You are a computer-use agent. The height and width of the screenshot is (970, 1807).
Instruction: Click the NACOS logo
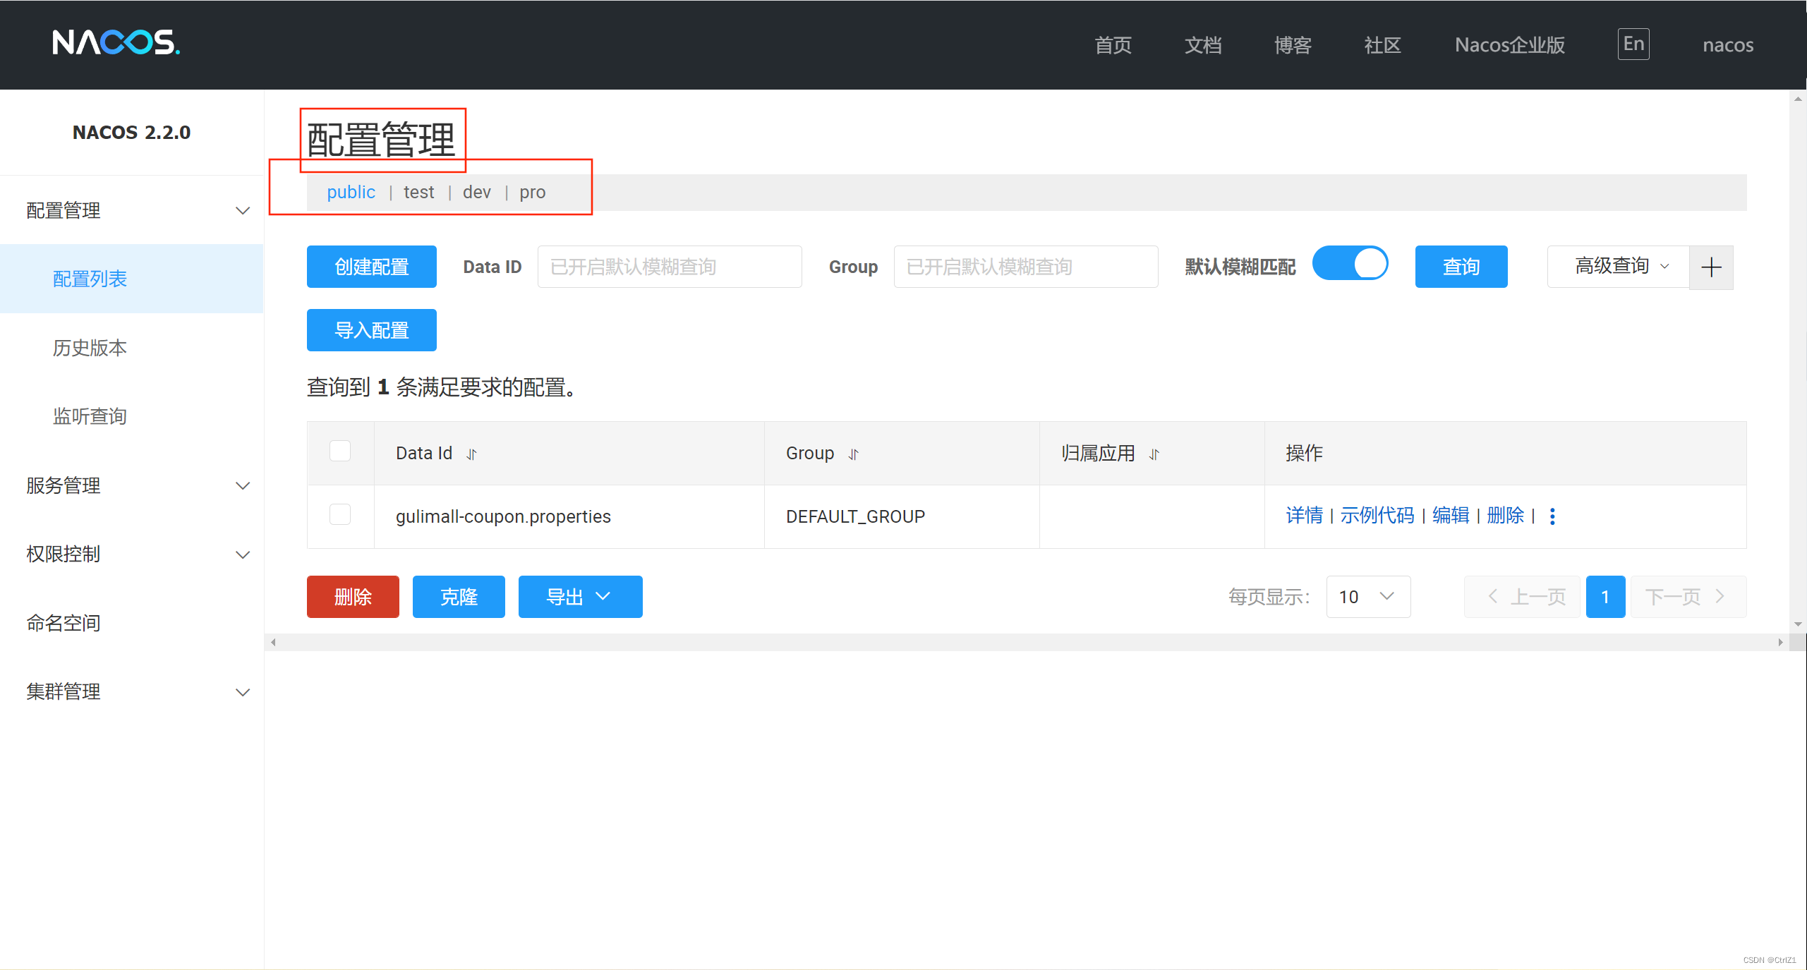click(116, 43)
